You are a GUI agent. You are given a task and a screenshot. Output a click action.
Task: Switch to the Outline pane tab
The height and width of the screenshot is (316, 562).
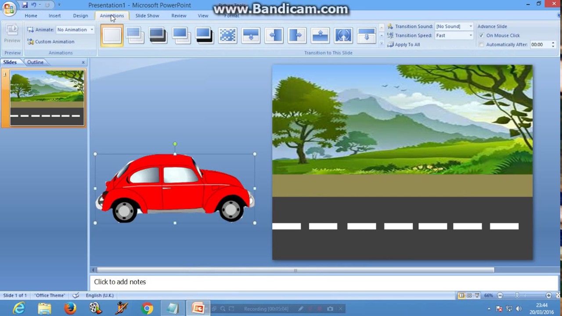[x=35, y=62]
